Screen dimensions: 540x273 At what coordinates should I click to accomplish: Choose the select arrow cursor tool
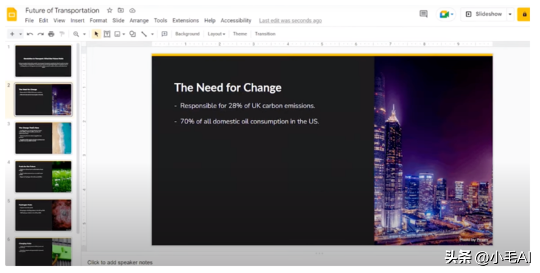96,33
